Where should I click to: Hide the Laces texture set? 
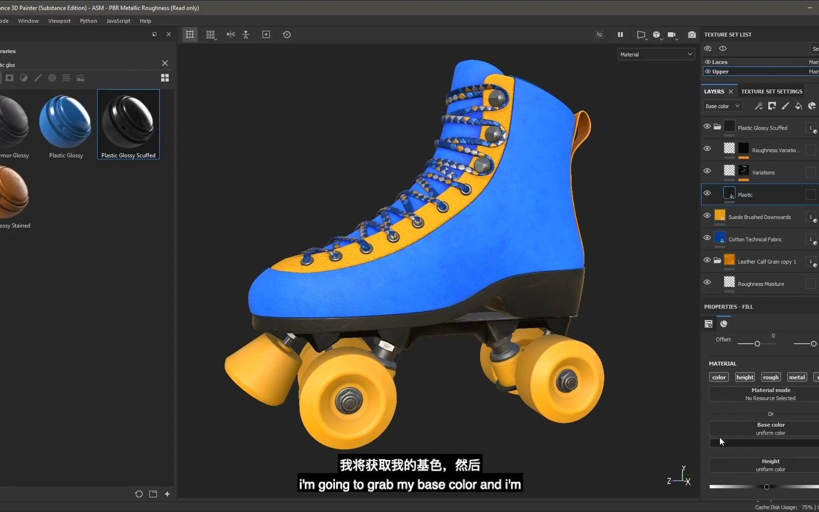point(708,62)
